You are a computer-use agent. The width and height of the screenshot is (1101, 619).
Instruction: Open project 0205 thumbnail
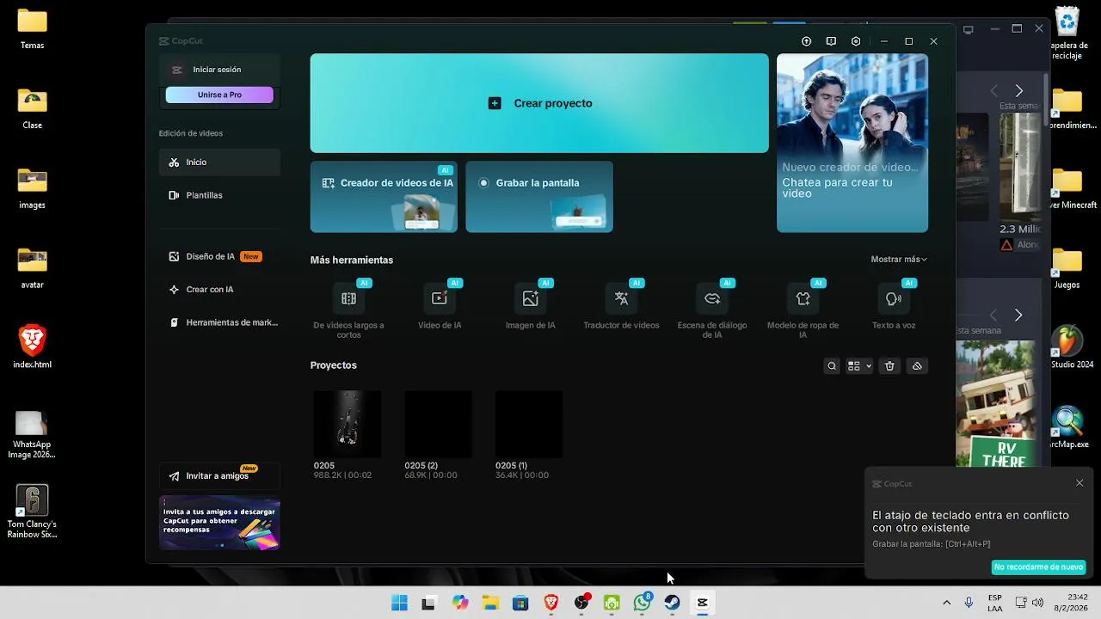pyautogui.click(x=348, y=425)
